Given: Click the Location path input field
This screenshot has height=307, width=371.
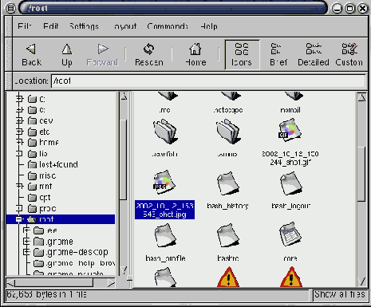Looking at the screenshot, I should (x=208, y=81).
